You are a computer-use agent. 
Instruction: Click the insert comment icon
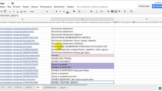coord(112,11)
